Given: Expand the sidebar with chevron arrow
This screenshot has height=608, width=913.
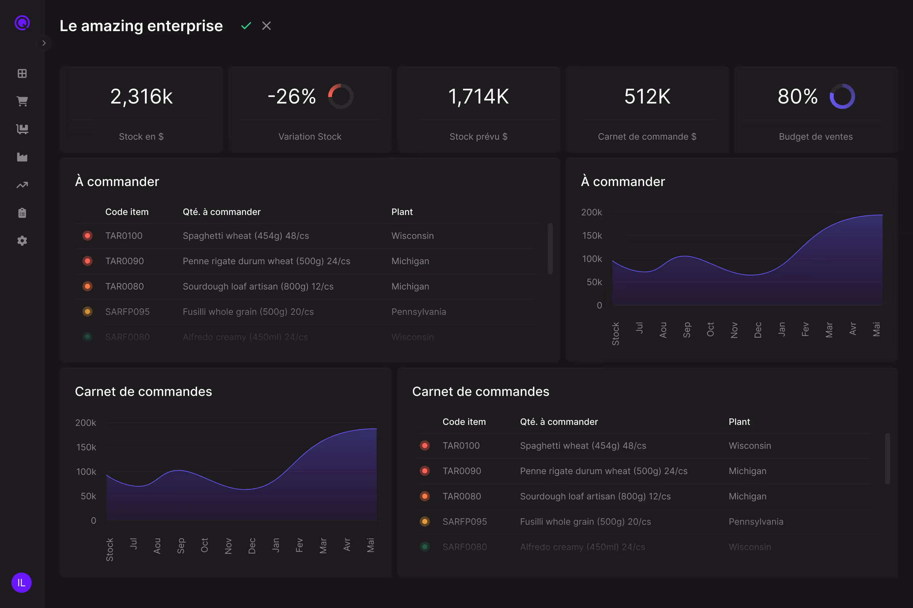Looking at the screenshot, I should tap(44, 43).
